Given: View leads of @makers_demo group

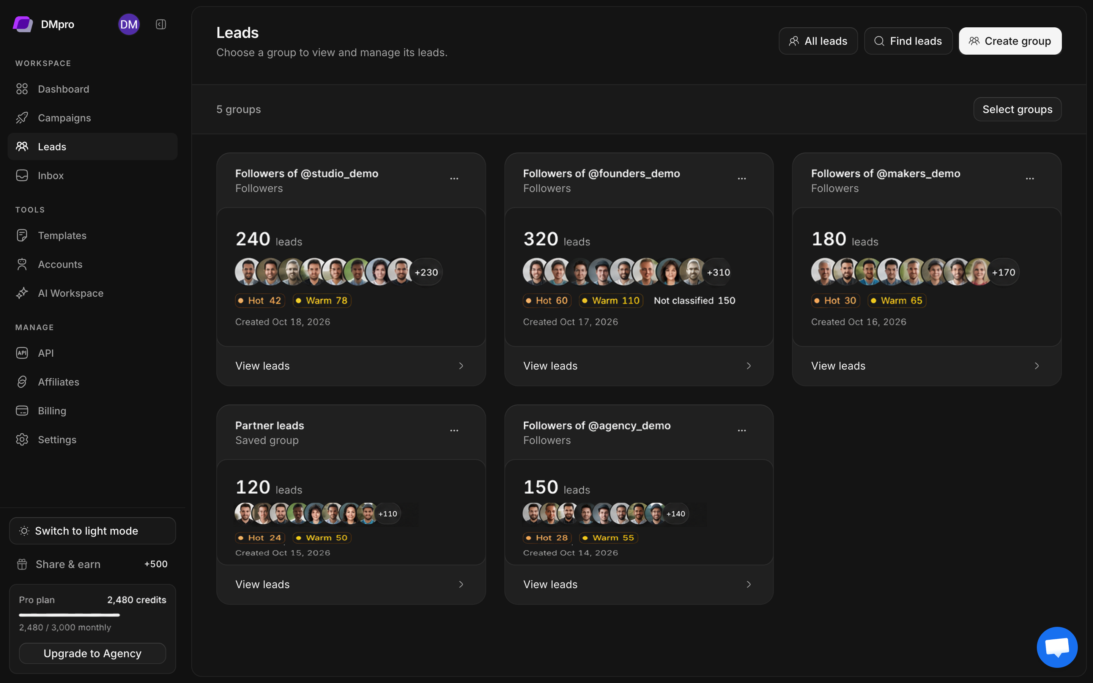Looking at the screenshot, I should [x=927, y=366].
